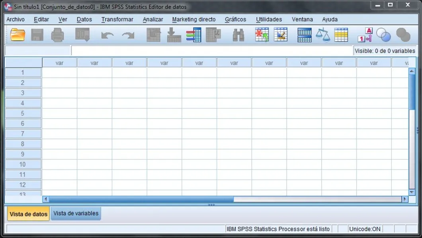422x238 pixels.
Task: Click the first var column header
Action: [59, 62]
